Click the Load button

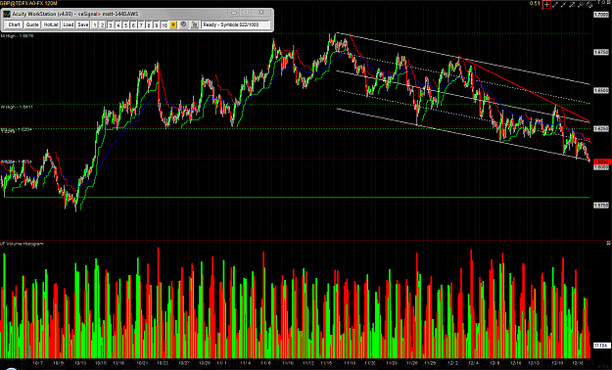pyautogui.click(x=69, y=25)
